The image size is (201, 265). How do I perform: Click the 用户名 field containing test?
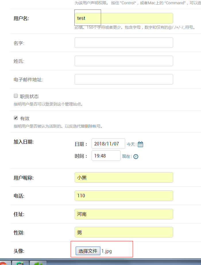[x=123, y=18]
